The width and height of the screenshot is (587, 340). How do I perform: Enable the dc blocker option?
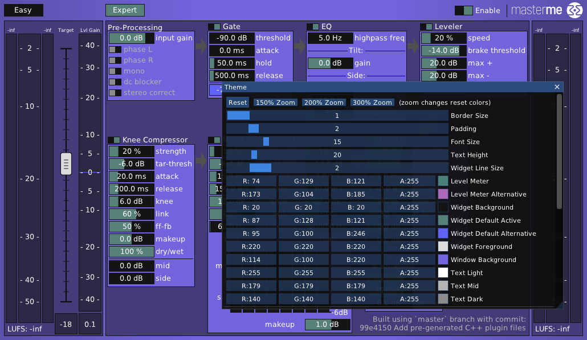115,82
